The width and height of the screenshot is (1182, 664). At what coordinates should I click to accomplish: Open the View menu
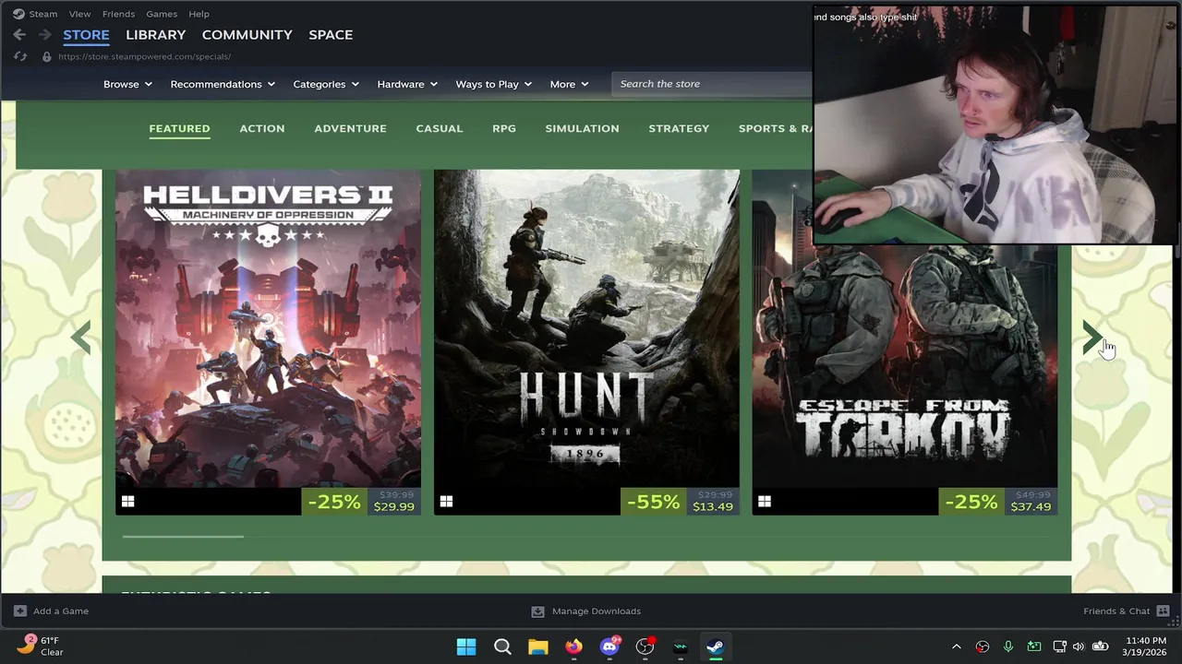80,14
